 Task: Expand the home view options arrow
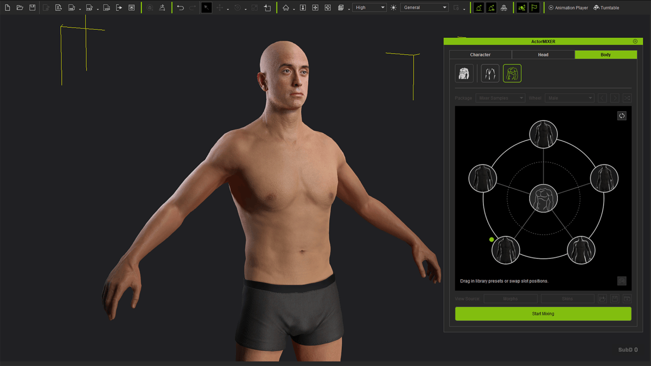[294, 9]
